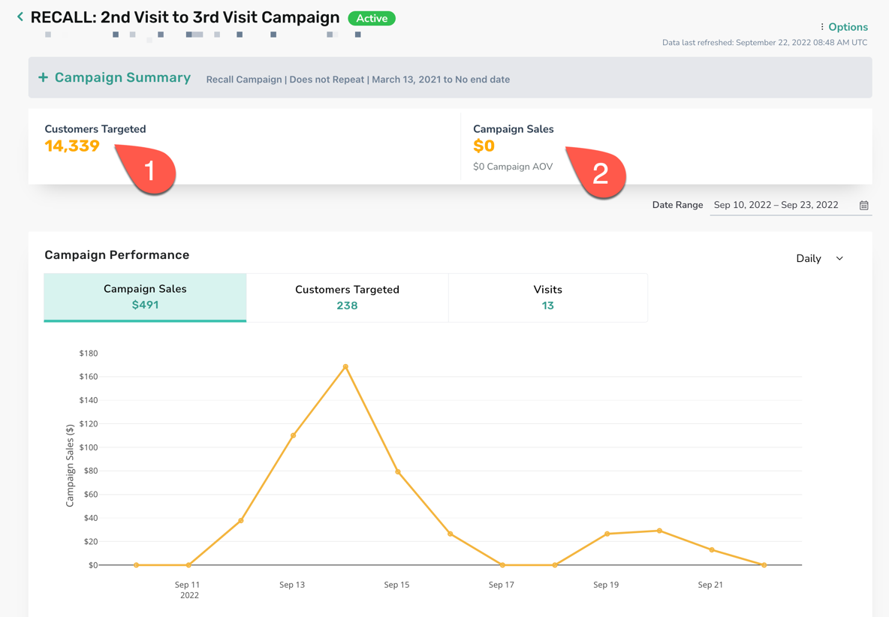
Task: Switch to the Customers Targeted 238 tab
Action: (x=347, y=297)
